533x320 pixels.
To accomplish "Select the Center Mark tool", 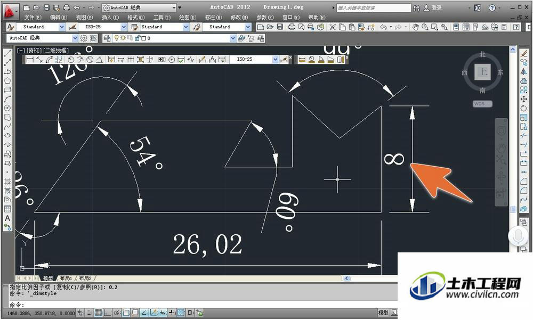I will coord(172,60).
